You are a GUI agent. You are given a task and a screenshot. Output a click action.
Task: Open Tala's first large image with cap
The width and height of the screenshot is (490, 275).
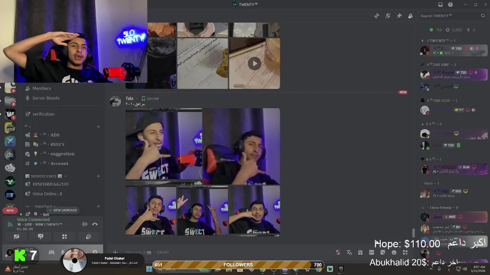pyautogui.click(x=164, y=146)
